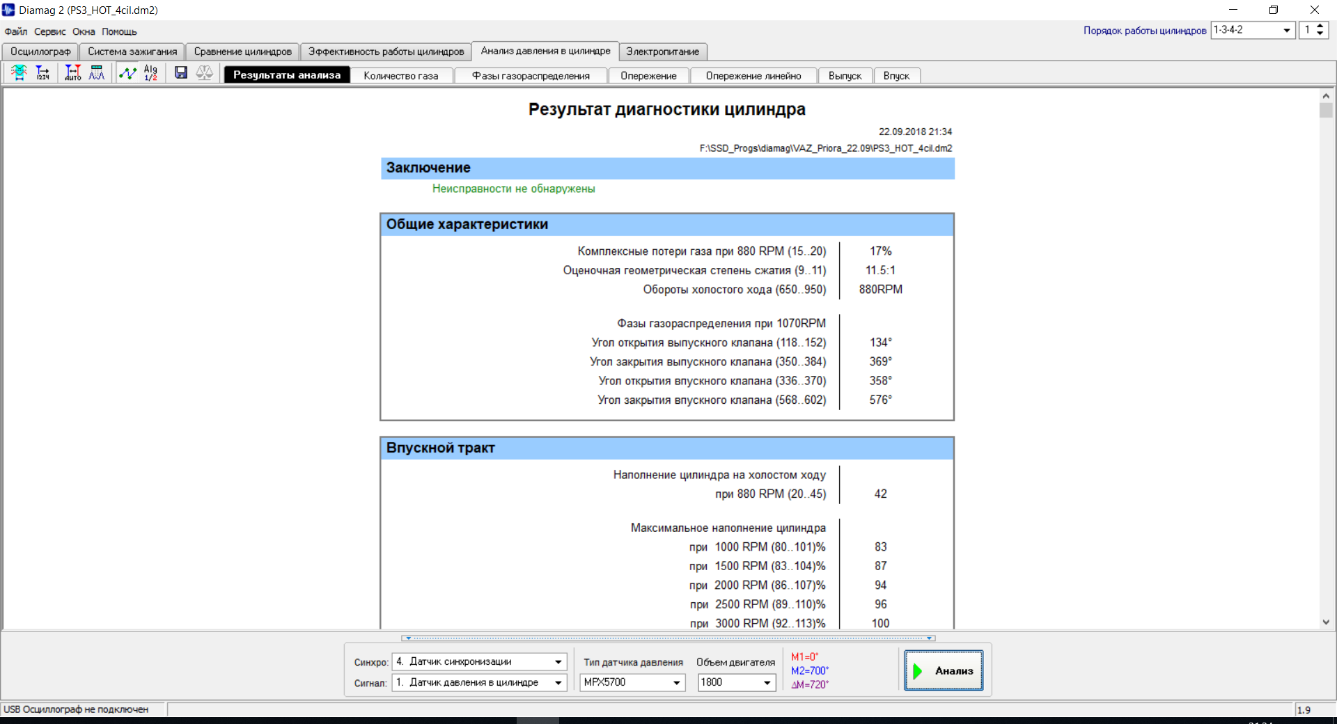Open the Сервис menu
The image size is (1337, 724).
50,31
